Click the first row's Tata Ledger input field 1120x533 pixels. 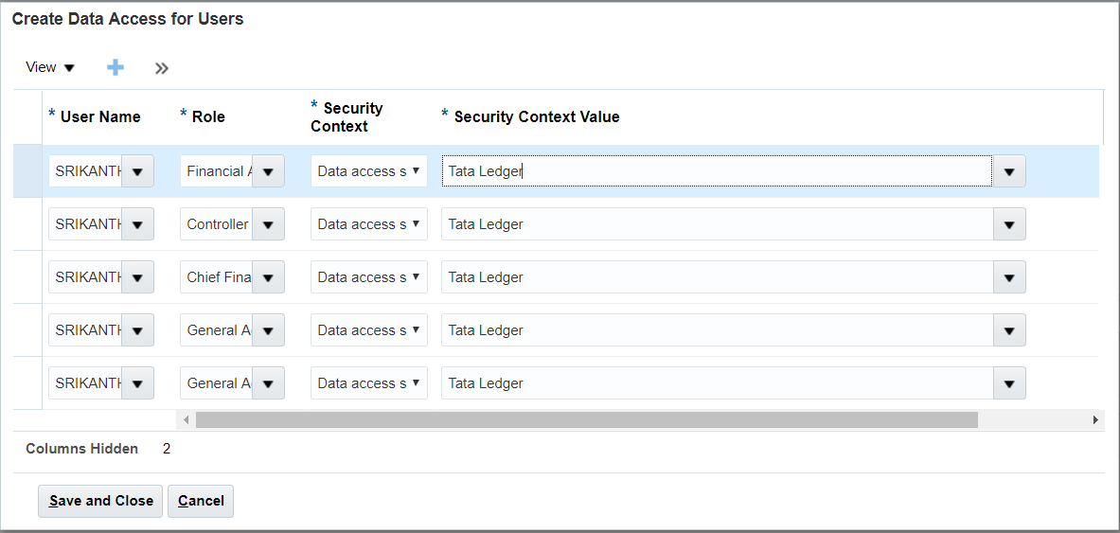pyautogui.click(x=716, y=171)
